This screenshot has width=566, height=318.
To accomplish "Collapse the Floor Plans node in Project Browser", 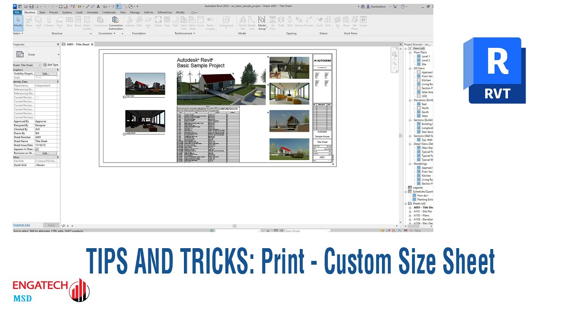I will (410, 53).
